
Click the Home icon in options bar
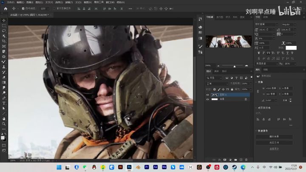(x=6, y=8)
